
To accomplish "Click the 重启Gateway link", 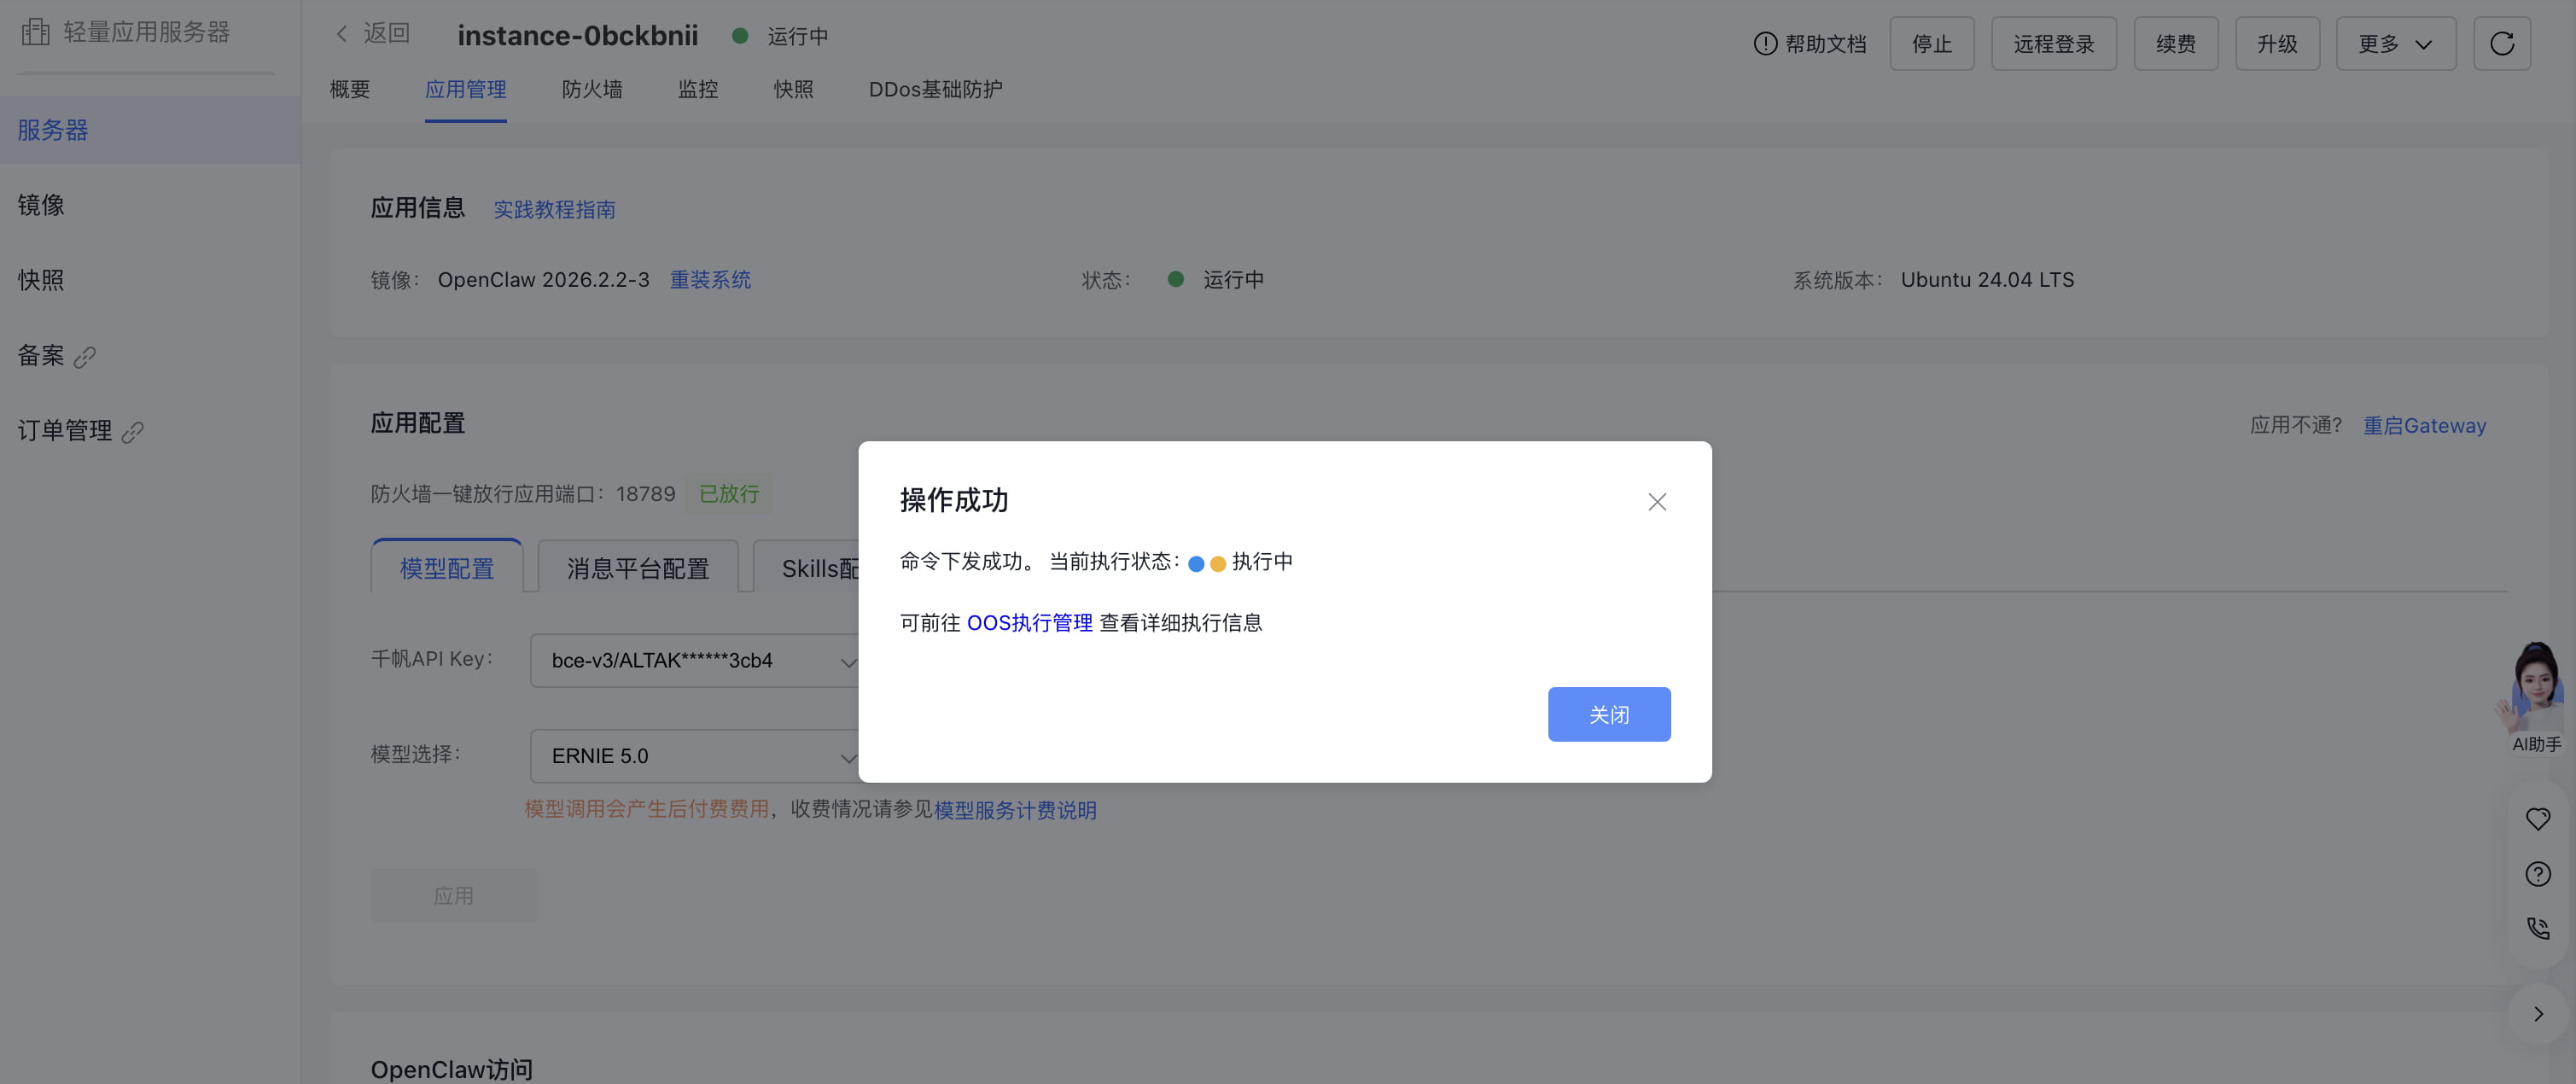I will tap(2423, 426).
